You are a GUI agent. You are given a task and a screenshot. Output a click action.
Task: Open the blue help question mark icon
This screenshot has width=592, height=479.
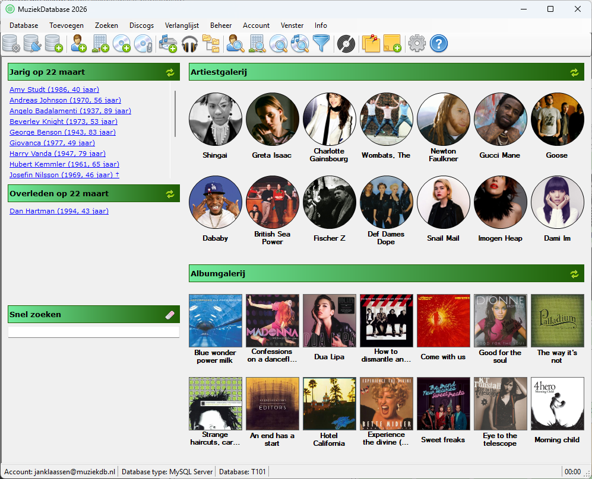pos(438,43)
